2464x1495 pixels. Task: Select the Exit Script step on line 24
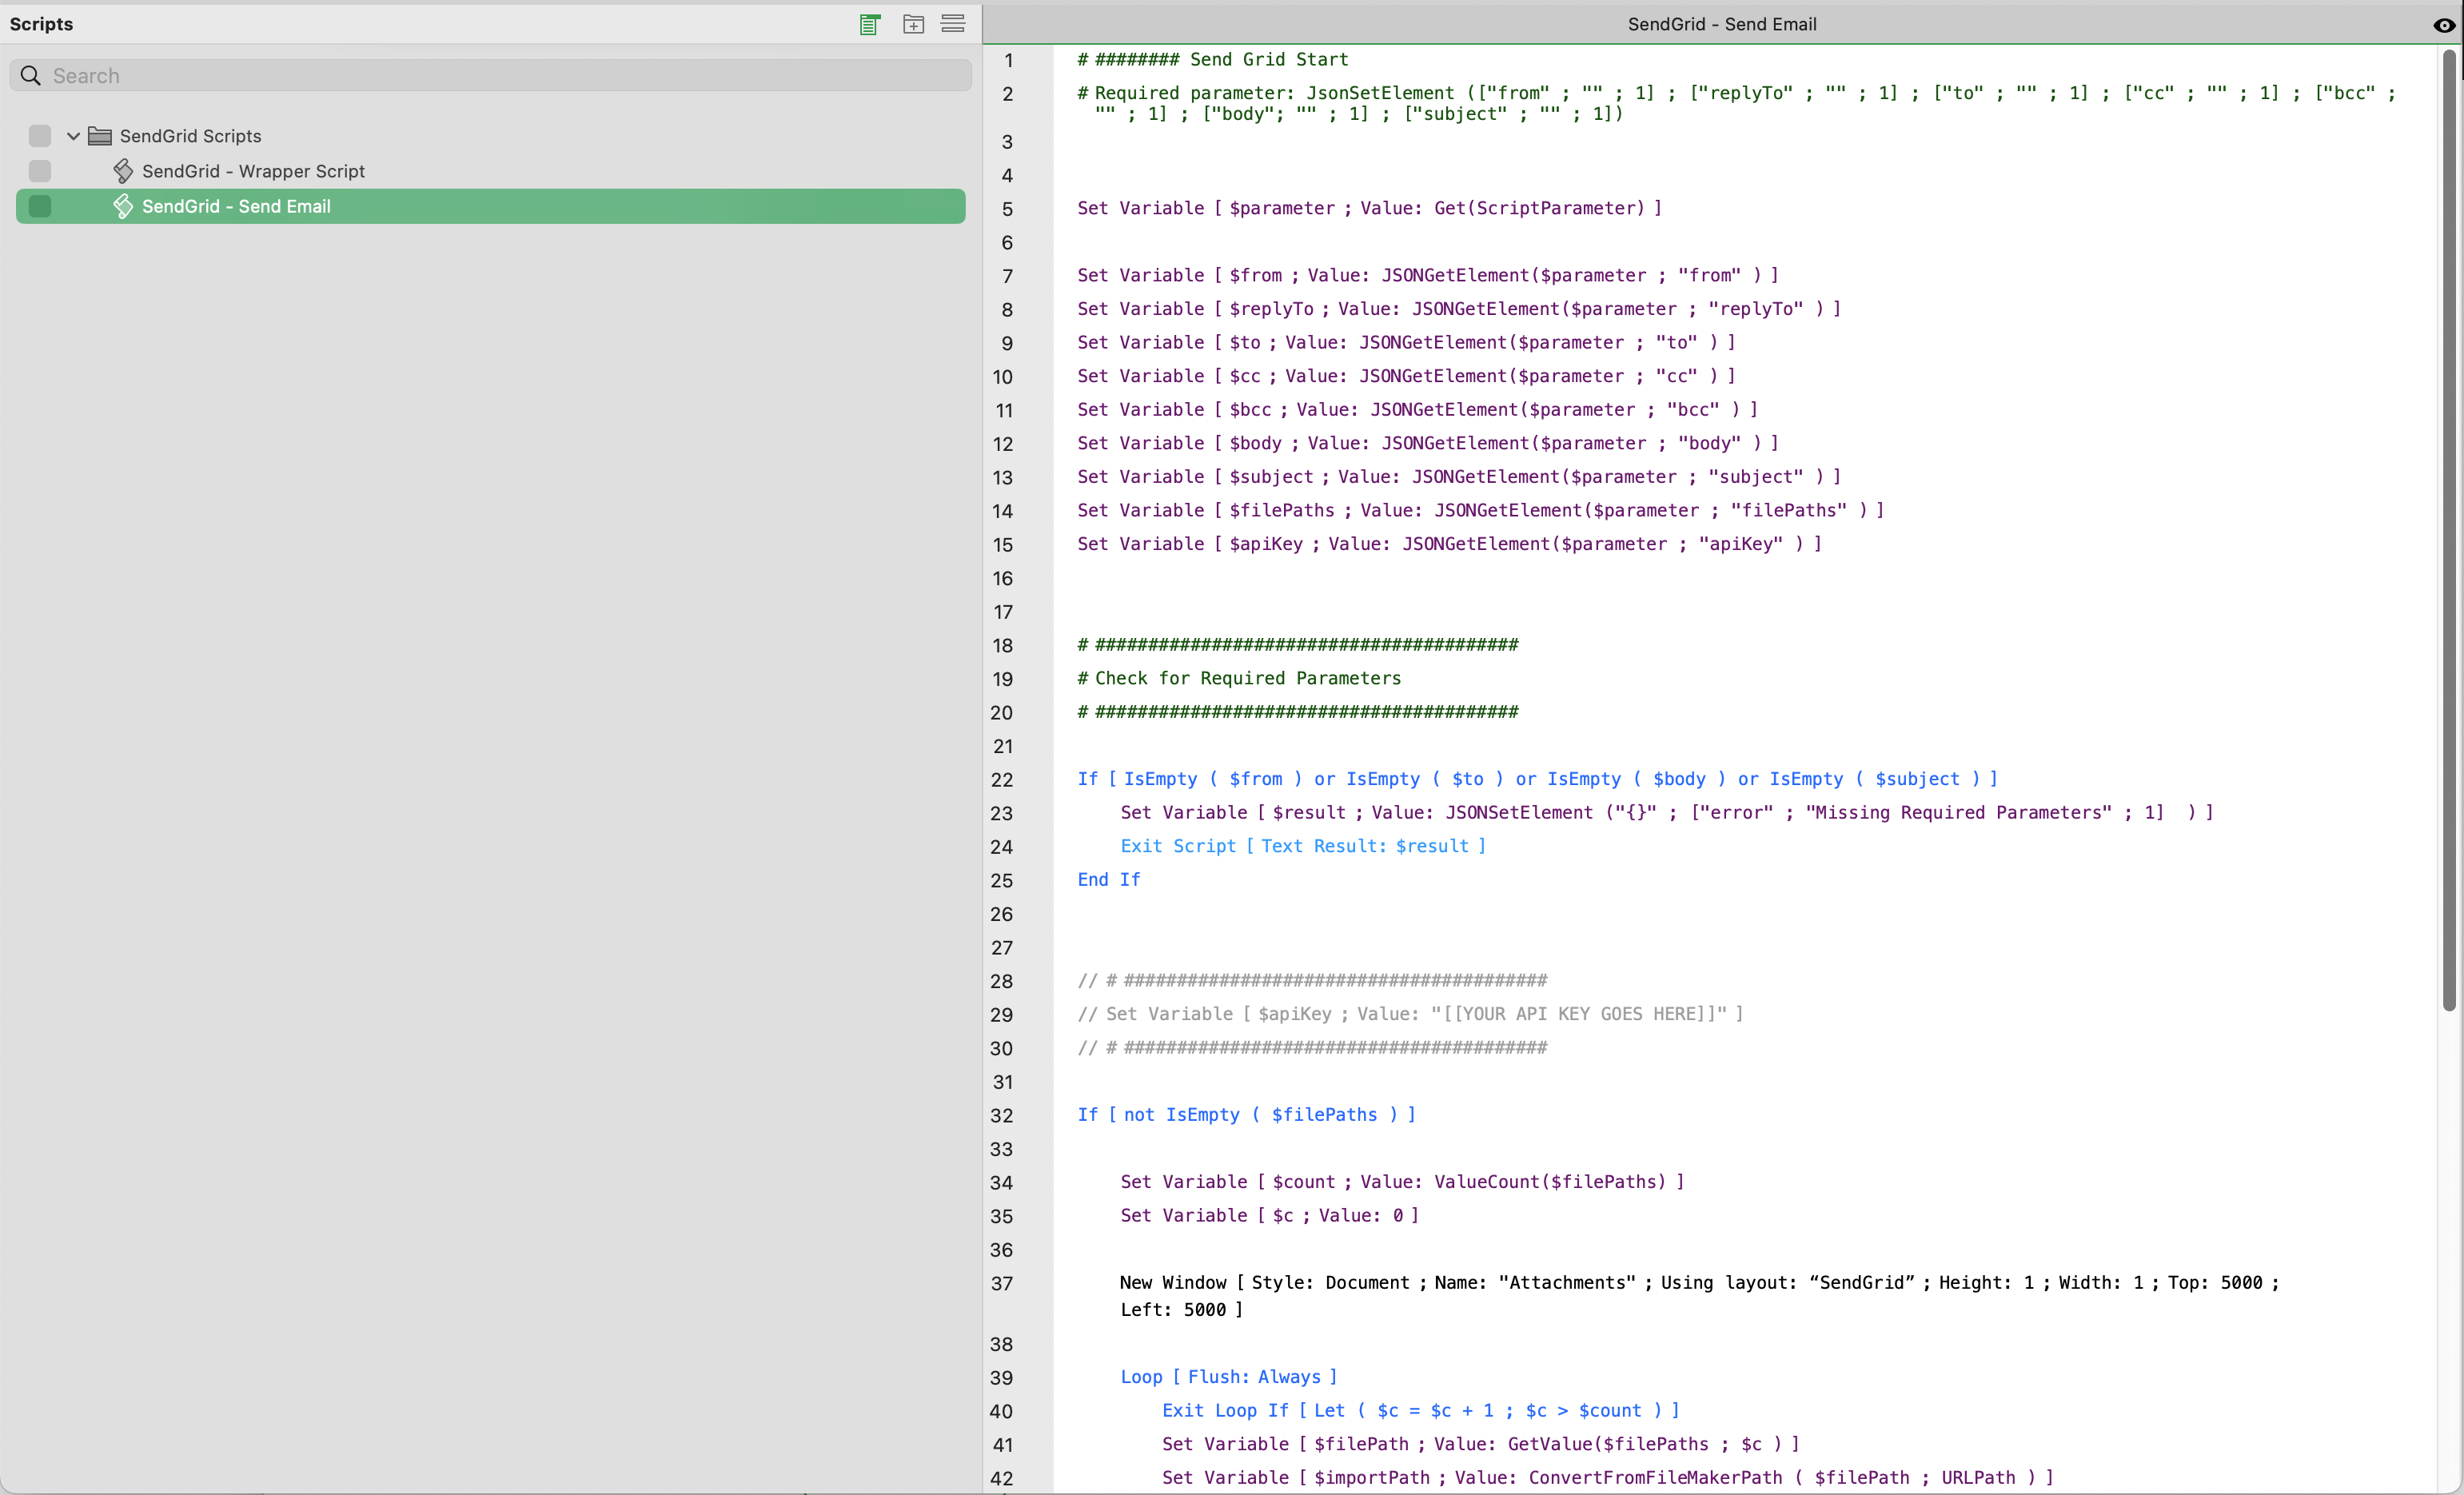click(1302, 846)
